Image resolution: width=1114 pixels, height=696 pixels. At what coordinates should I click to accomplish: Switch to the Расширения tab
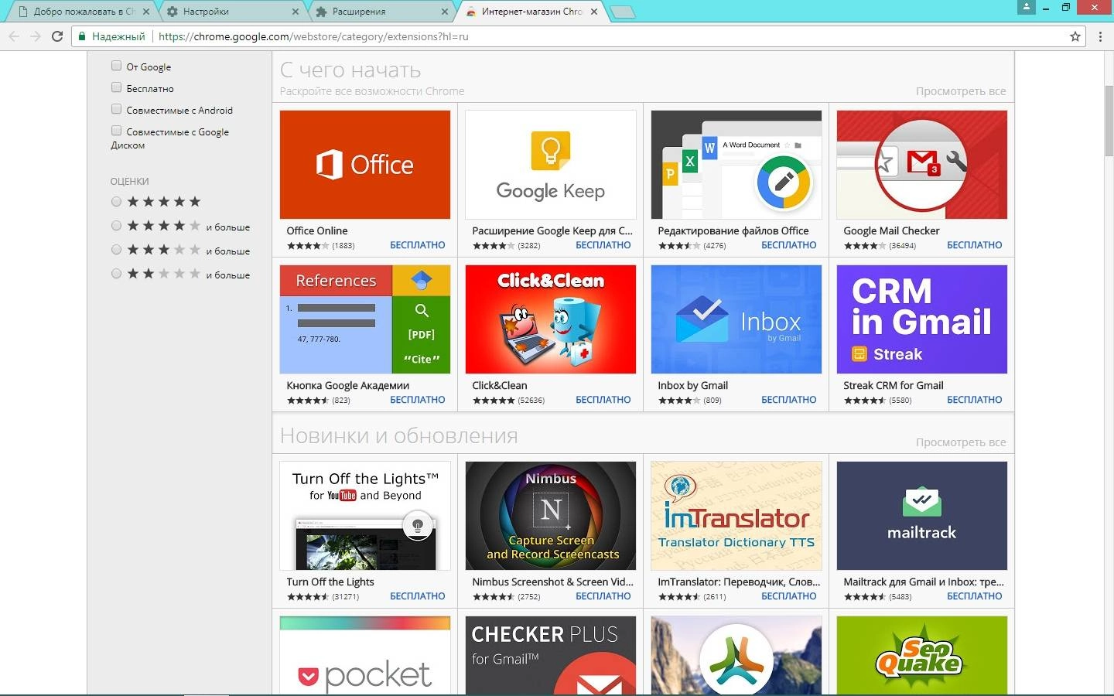click(x=381, y=12)
